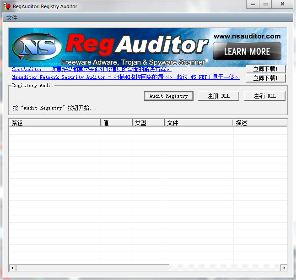Screen dimensions: 296x280
Task: Sort by the 值 column header
Action: pyautogui.click(x=116, y=123)
